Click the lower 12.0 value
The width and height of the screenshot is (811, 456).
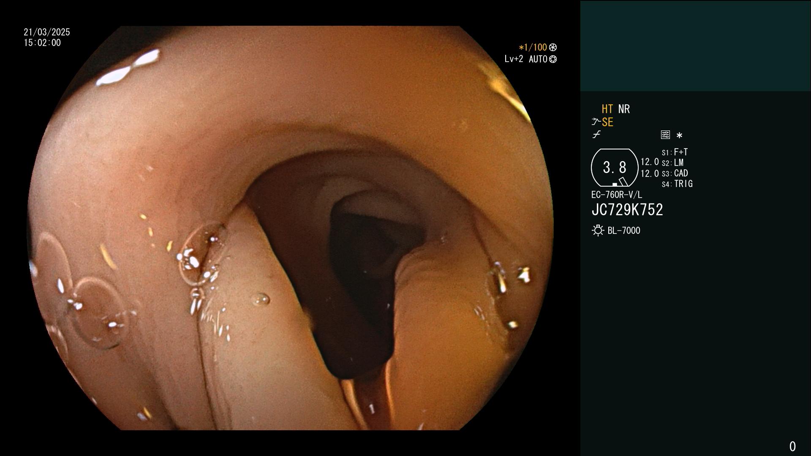click(x=650, y=174)
